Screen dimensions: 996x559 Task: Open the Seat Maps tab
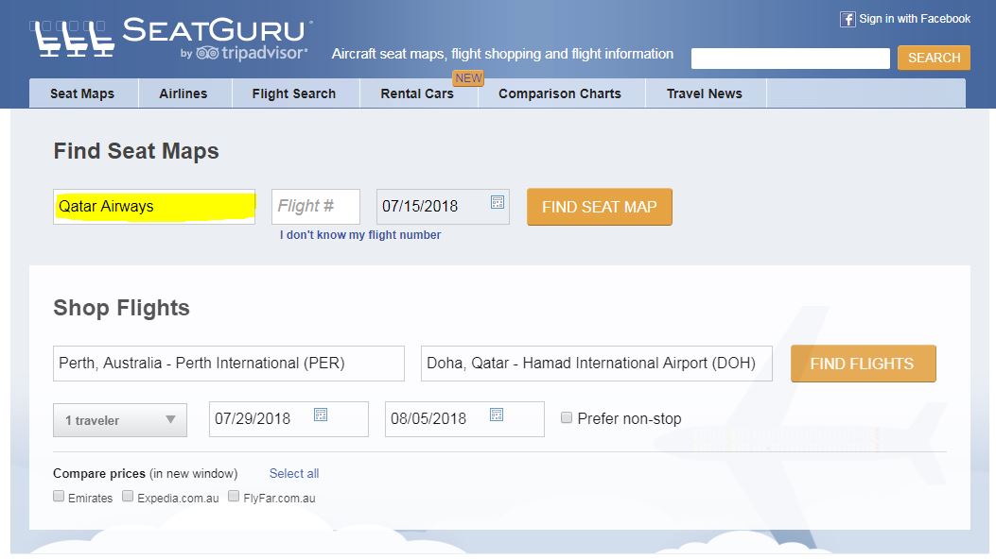82,93
